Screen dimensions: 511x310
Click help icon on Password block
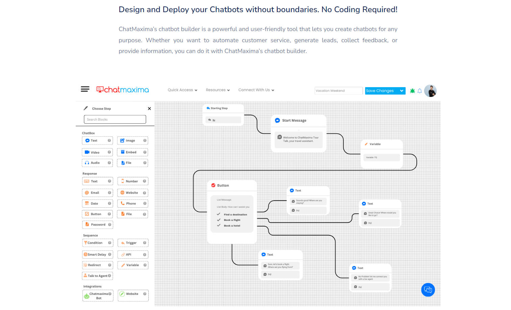pos(109,225)
